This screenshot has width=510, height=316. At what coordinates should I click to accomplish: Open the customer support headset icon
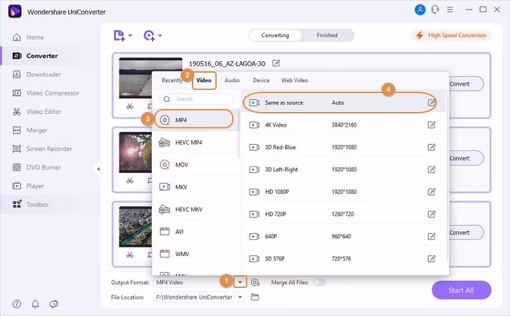coord(435,10)
